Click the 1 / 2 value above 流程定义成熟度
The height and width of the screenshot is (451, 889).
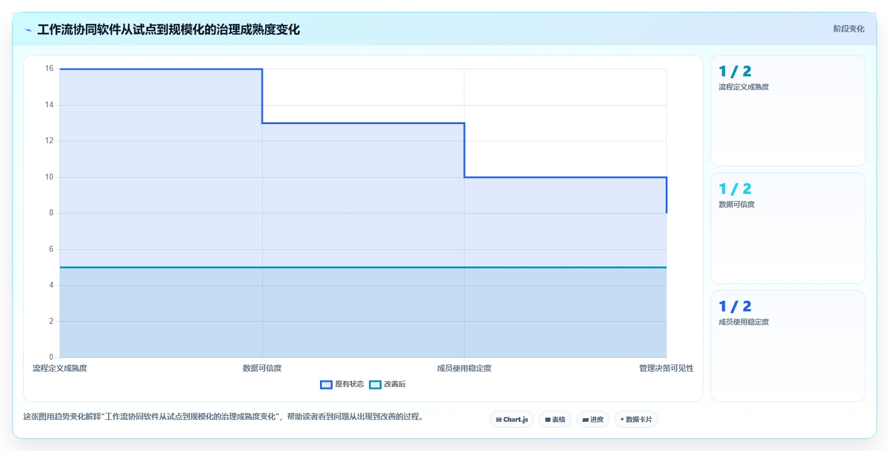click(x=735, y=72)
